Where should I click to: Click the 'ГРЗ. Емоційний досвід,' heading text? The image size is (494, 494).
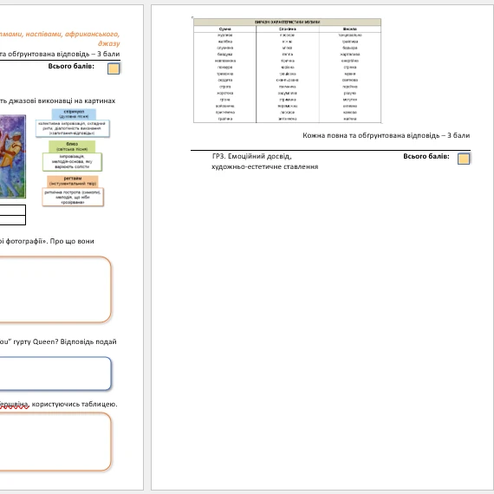[x=251, y=156]
